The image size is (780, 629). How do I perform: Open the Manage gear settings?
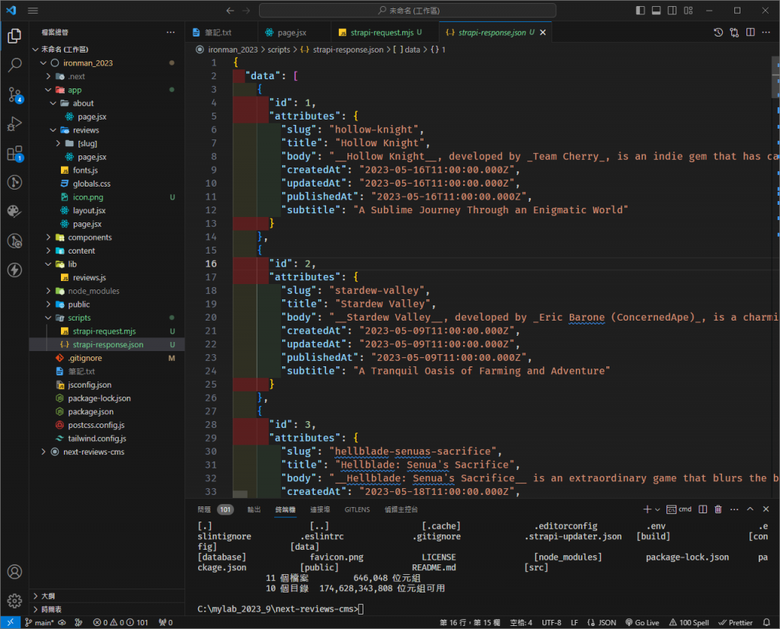point(14,601)
